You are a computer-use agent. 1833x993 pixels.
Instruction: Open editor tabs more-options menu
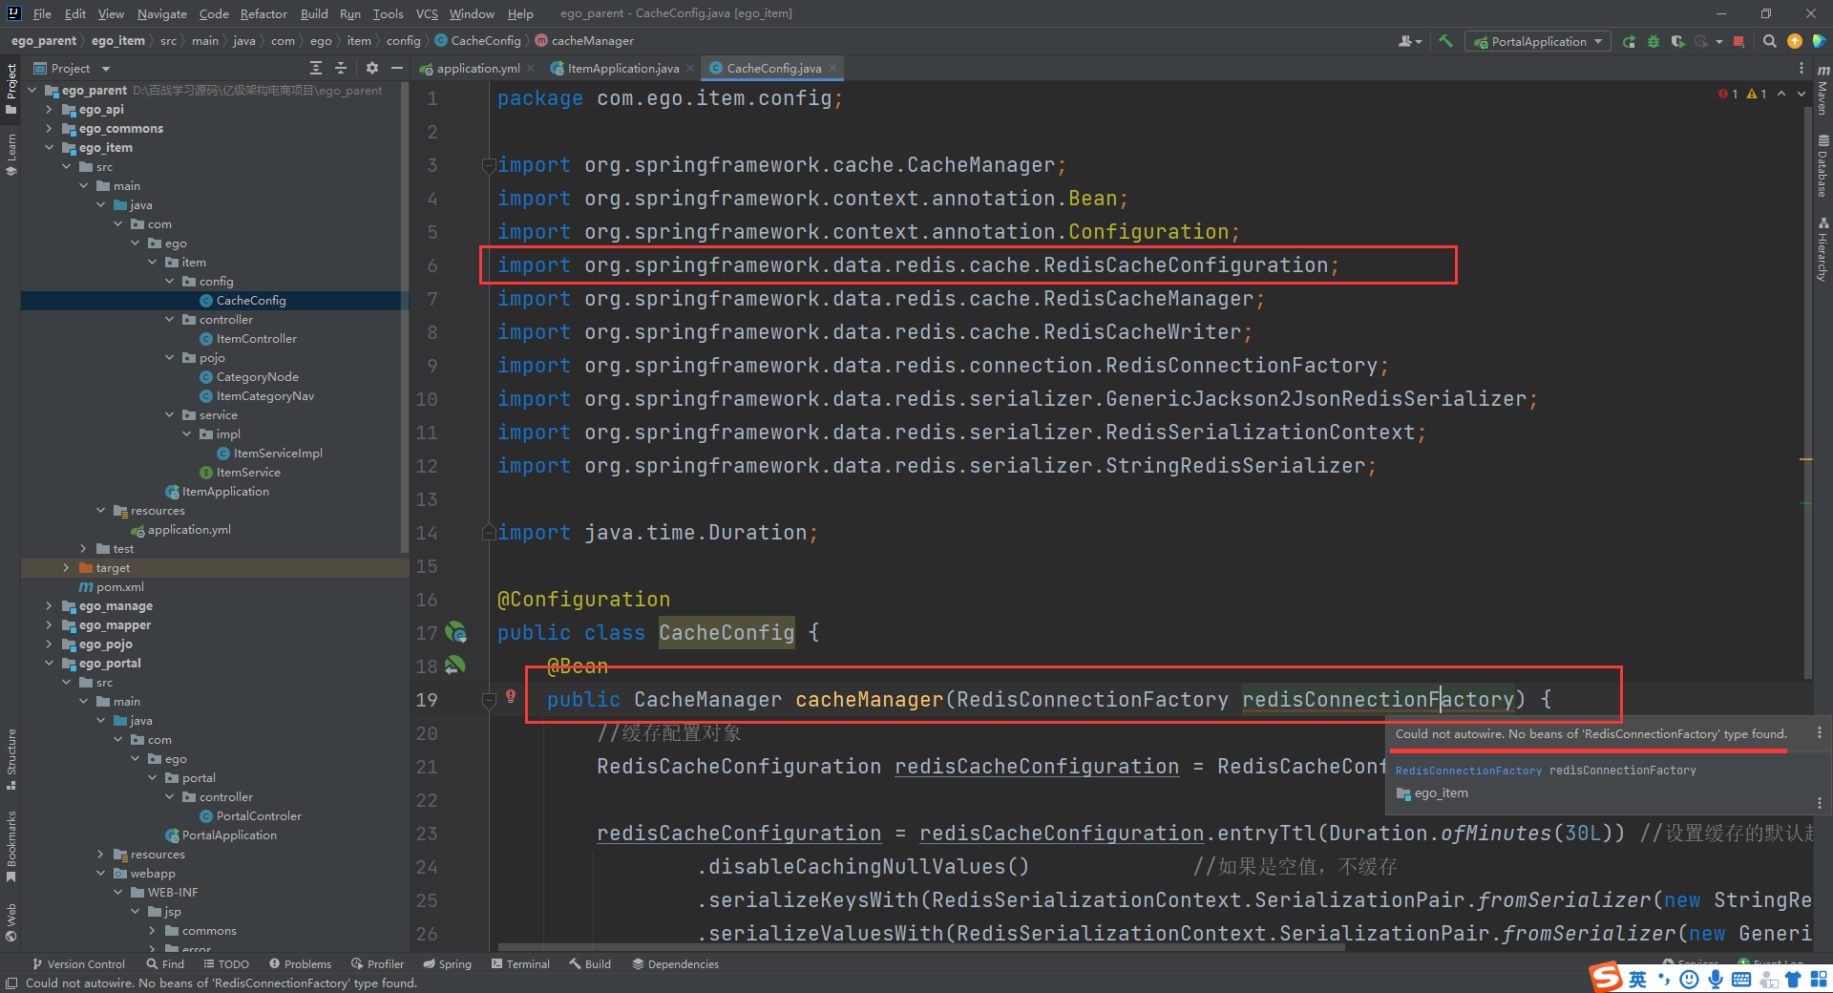(x=1801, y=68)
